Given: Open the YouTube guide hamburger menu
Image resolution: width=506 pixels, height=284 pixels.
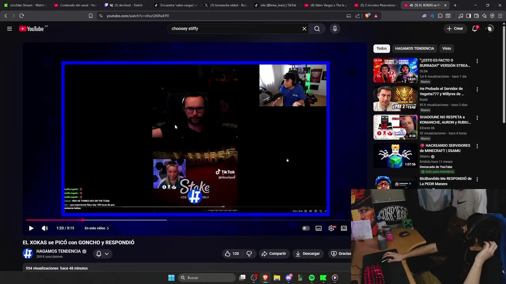Looking at the screenshot, I should coord(9,28).
